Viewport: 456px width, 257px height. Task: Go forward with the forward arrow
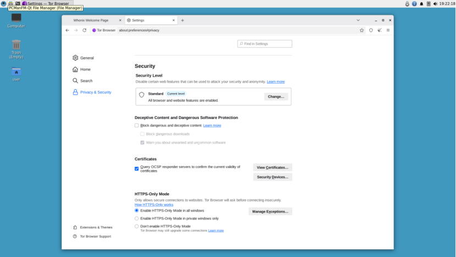pos(76,30)
